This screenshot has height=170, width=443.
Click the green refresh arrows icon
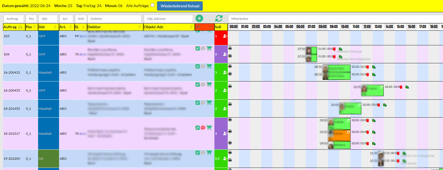[x=219, y=18]
